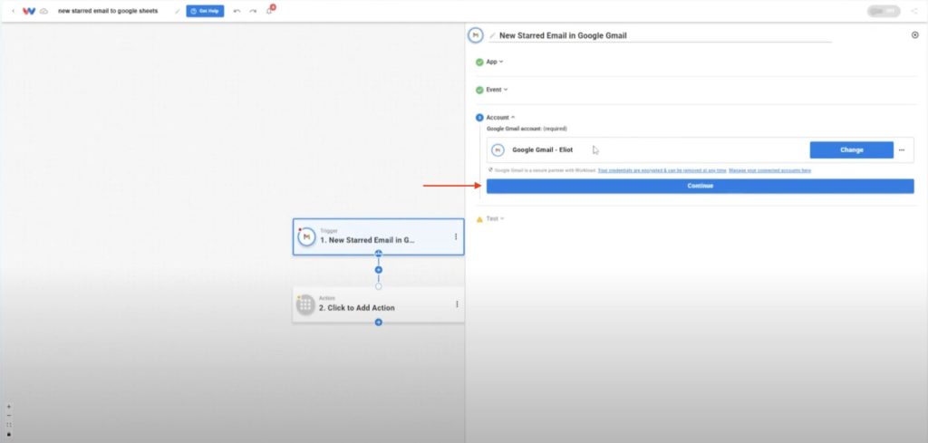Edit workflow name with pencil icon
The width and height of the screenshot is (928, 443).
(x=178, y=11)
